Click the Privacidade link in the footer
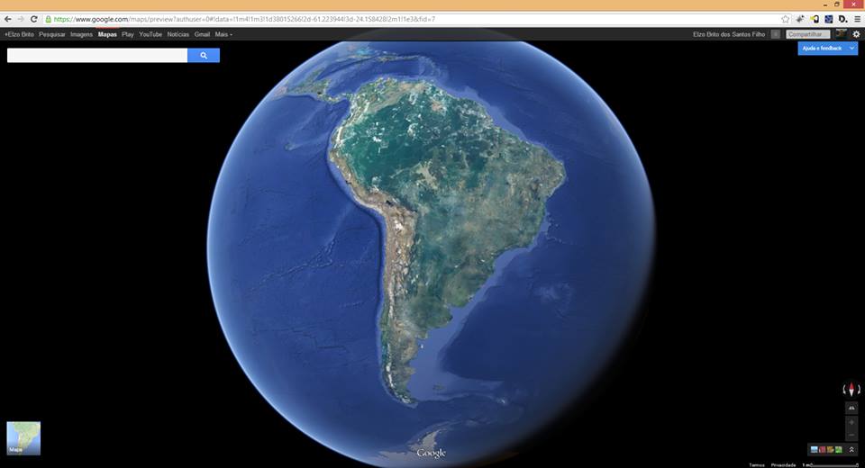 point(783,464)
